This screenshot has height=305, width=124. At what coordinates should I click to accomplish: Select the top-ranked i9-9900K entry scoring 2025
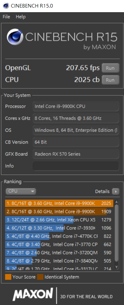59,203
